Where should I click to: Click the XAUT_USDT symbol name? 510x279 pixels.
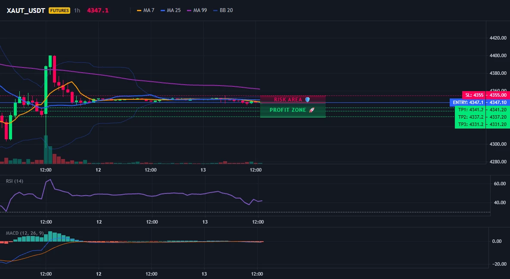(26, 10)
